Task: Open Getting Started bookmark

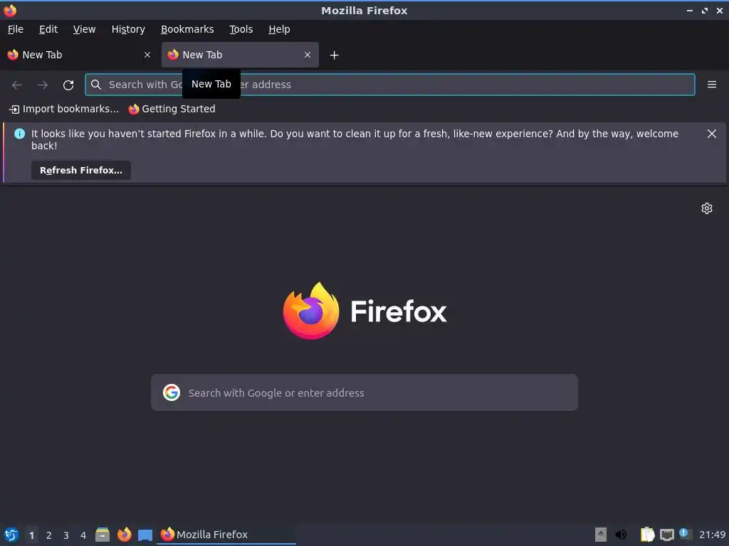Action: click(172, 109)
